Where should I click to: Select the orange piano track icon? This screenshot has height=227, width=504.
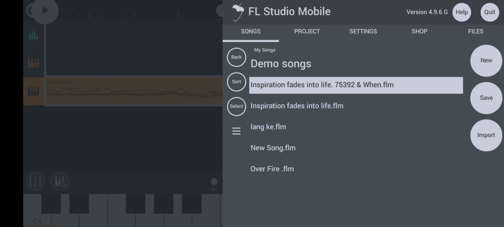tap(34, 63)
